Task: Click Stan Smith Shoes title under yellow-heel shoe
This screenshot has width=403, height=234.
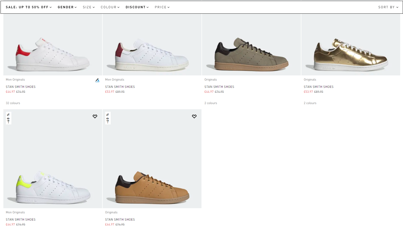Action: click(21, 220)
